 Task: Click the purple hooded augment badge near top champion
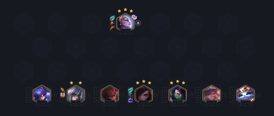pyautogui.click(x=138, y=23)
